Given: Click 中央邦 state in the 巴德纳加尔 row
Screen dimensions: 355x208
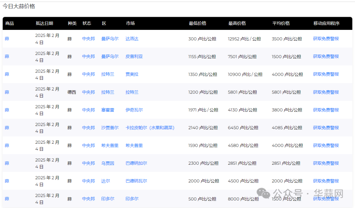Looking at the screenshot, I should point(88,163).
